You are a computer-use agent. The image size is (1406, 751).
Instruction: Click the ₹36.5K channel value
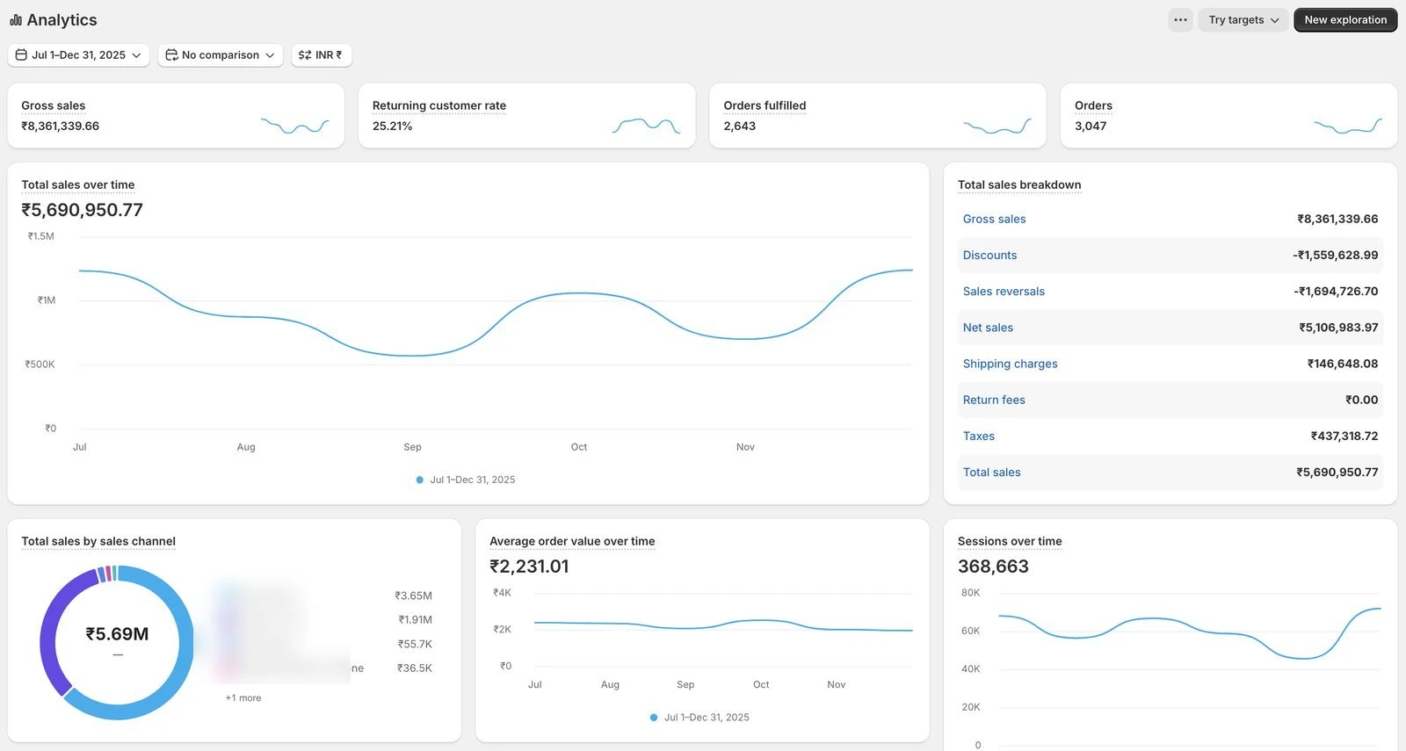point(415,668)
